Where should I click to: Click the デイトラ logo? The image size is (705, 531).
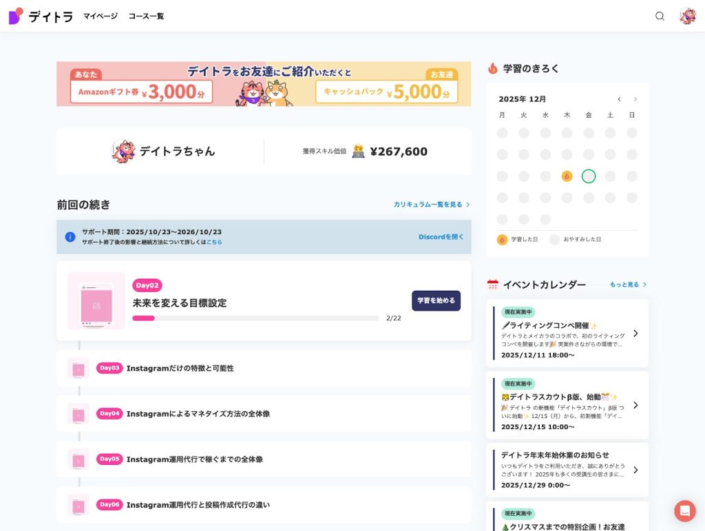point(41,16)
